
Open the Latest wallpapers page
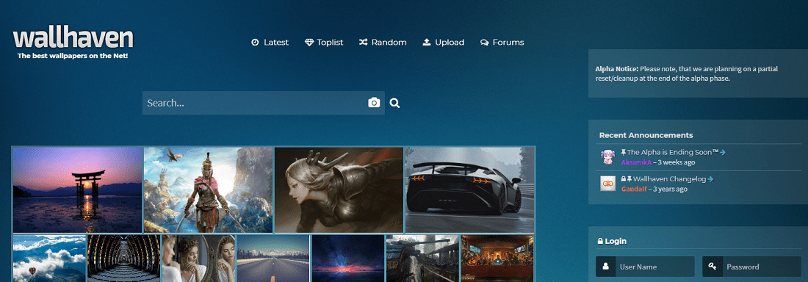[x=270, y=43]
